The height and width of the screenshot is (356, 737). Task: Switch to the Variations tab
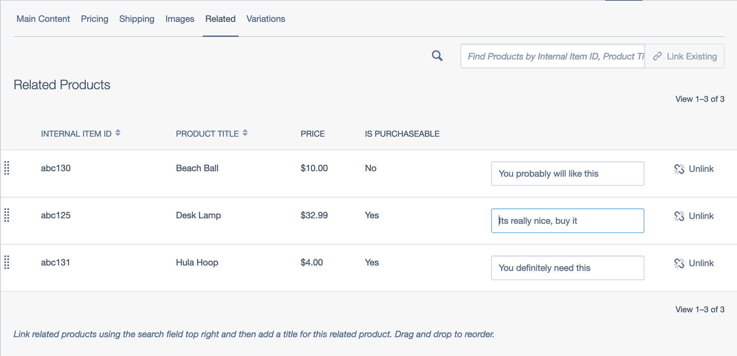point(266,19)
